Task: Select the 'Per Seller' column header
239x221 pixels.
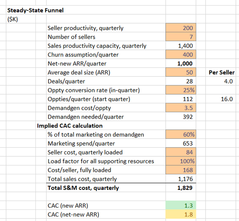Action: coord(221,72)
